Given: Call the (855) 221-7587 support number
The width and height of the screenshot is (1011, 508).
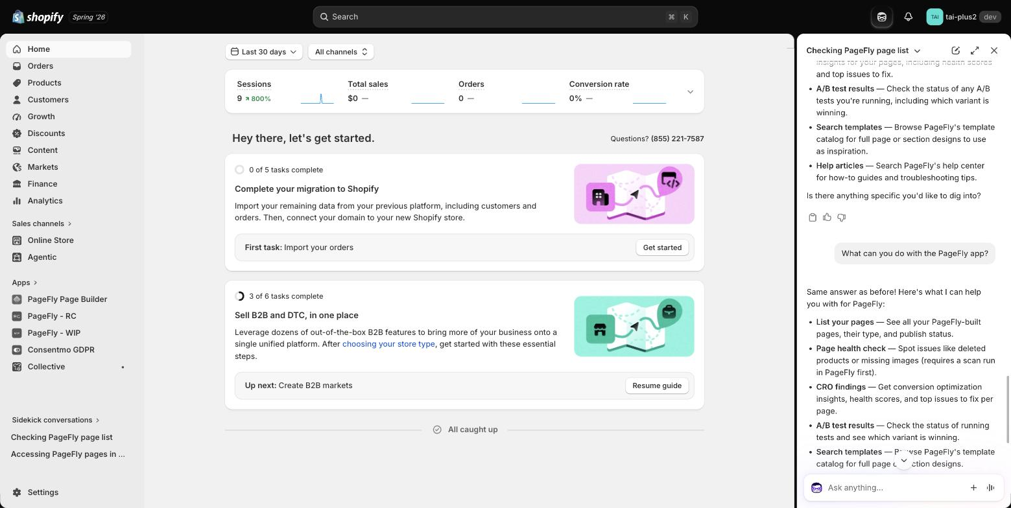Looking at the screenshot, I should (x=677, y=139).
